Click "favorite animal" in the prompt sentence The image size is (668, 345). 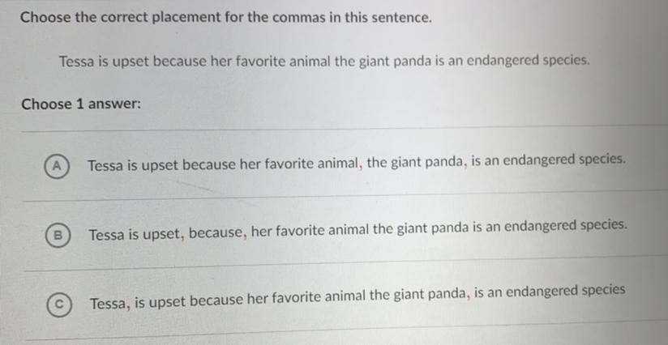[x=281, y=61]
